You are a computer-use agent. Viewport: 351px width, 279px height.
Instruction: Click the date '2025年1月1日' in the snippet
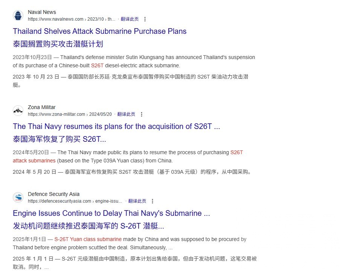29,240
